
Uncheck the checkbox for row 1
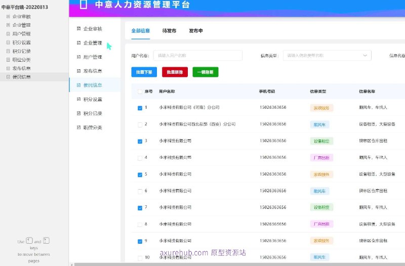(140, 108)
